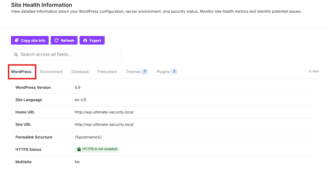Screen dimensions: 333x170
Task: Select the Site URL address value
Action: pyautogui.click(x=104, y=124)
